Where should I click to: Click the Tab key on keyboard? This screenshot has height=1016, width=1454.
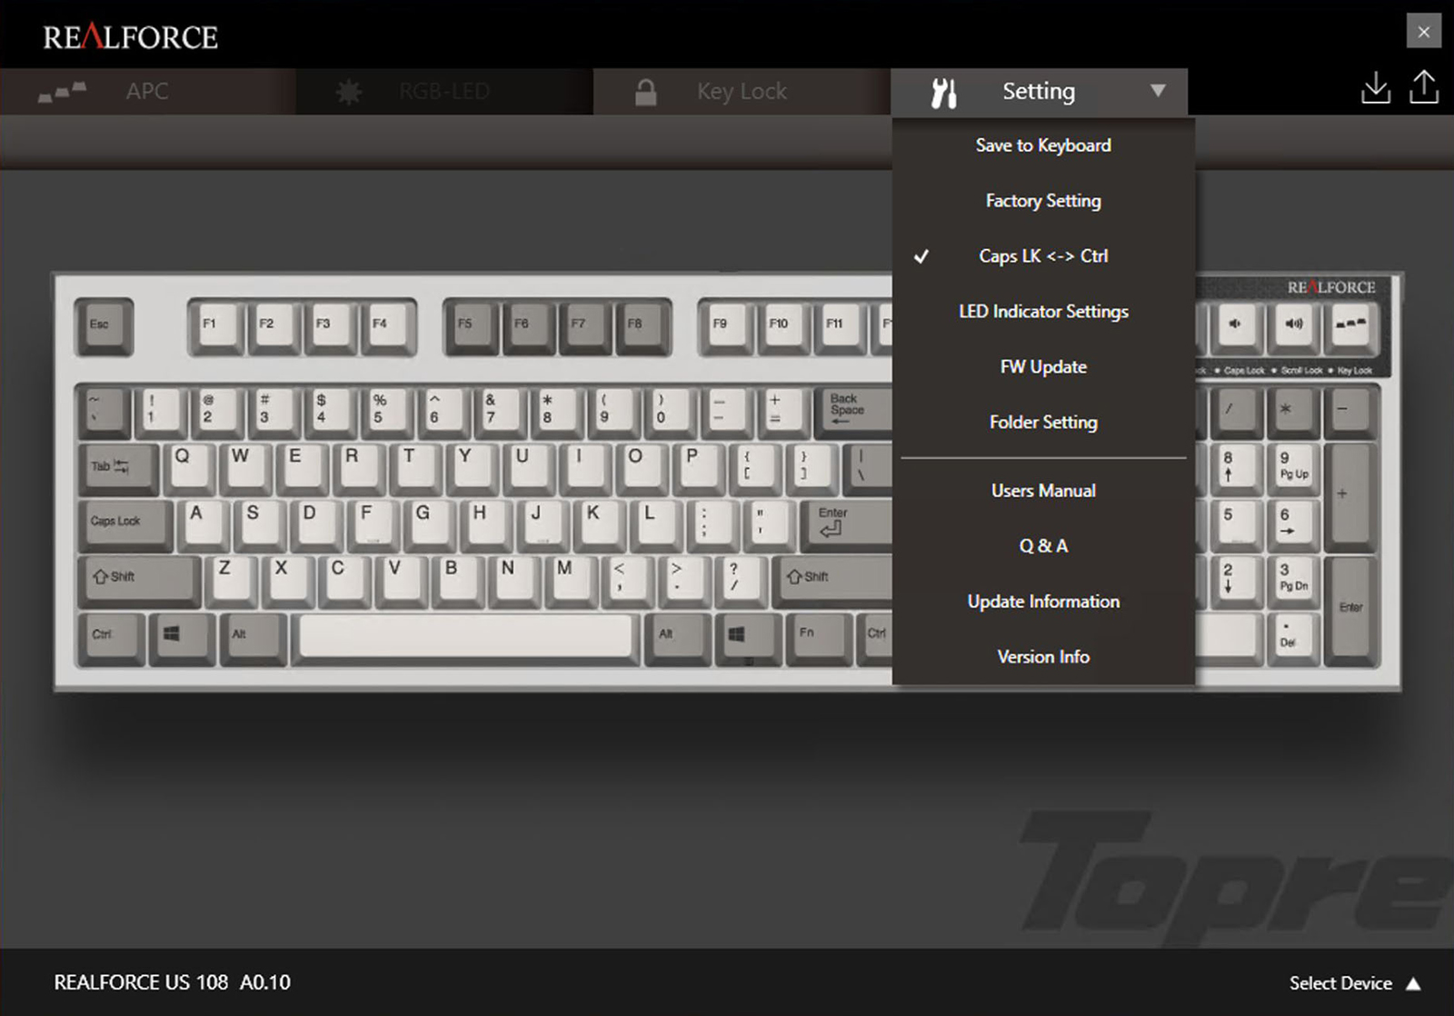(118, 469)
